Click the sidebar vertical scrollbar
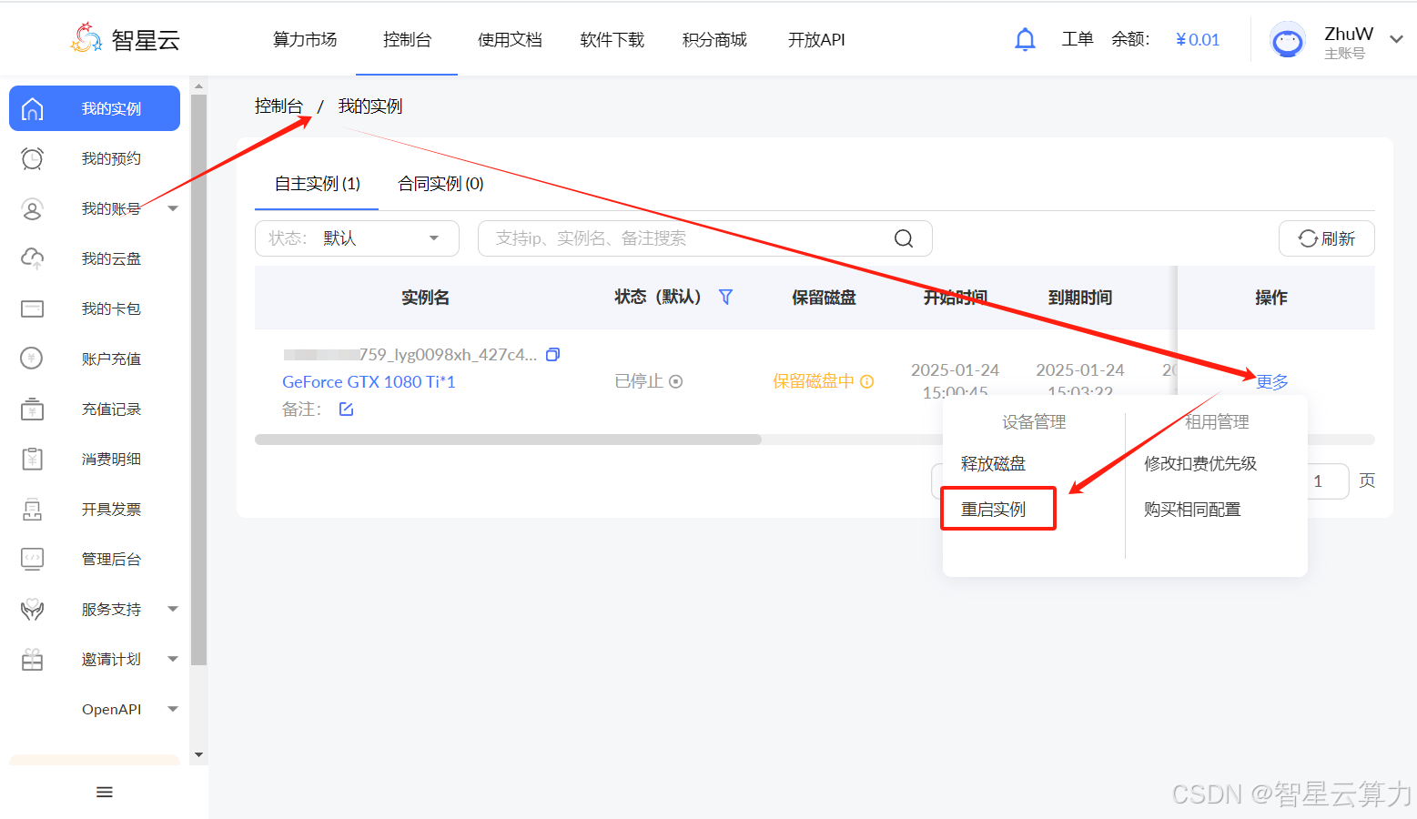This screenshot has width=1417, height=819. [x=198, y=380]
